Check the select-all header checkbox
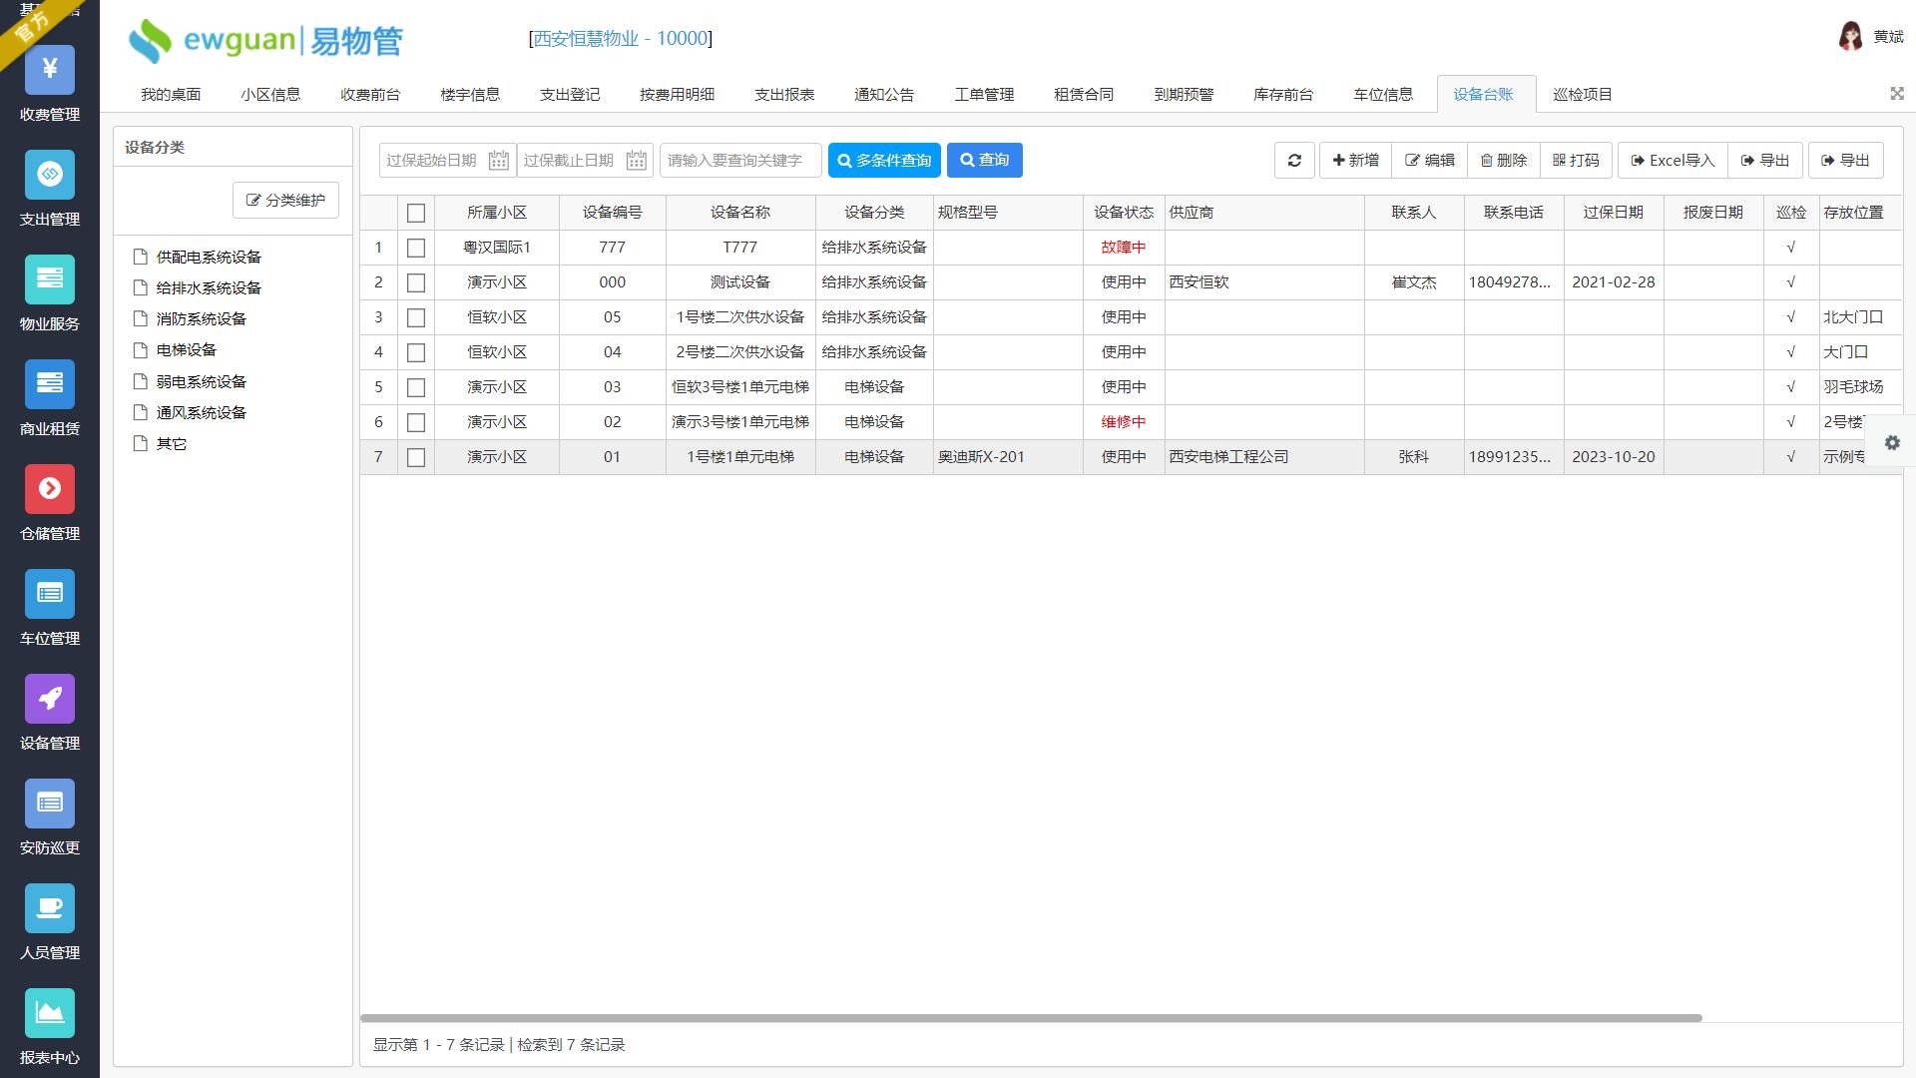The height and width of the screenshot is (1078, 1916). tap(416, 213)
